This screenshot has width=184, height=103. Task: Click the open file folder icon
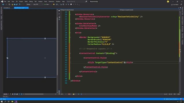(x=12, y=5)
